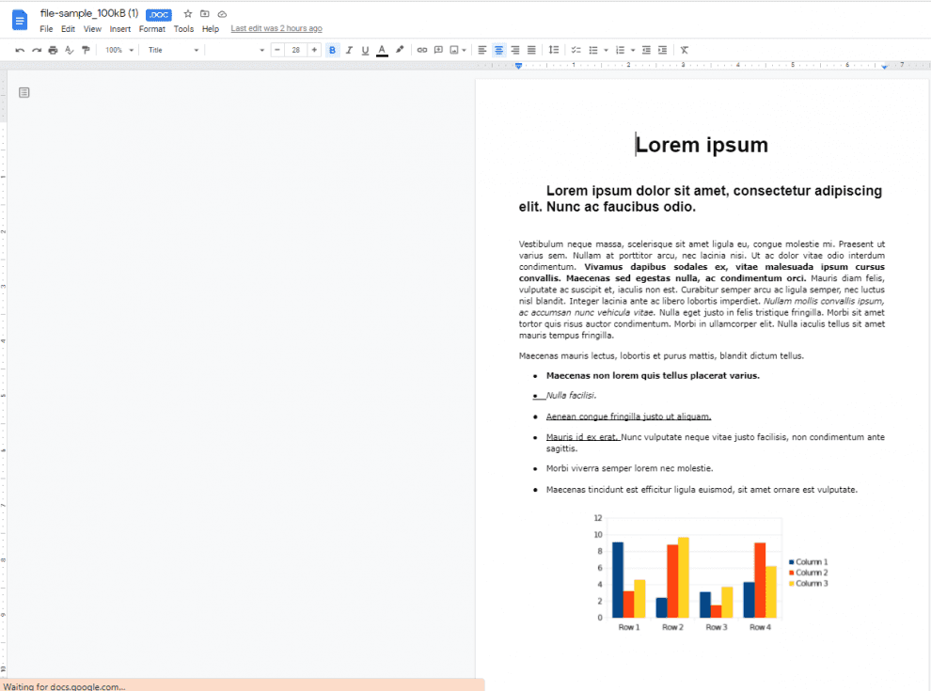Expand the Title paragraph style dropdown
Image resolution: width=931 pixels, height=691 pixels.
click(x=173, y=50)
